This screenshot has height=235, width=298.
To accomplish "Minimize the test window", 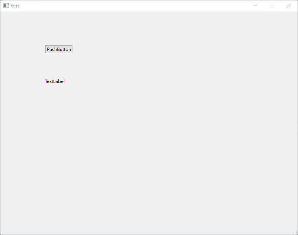I will (255, 6).
